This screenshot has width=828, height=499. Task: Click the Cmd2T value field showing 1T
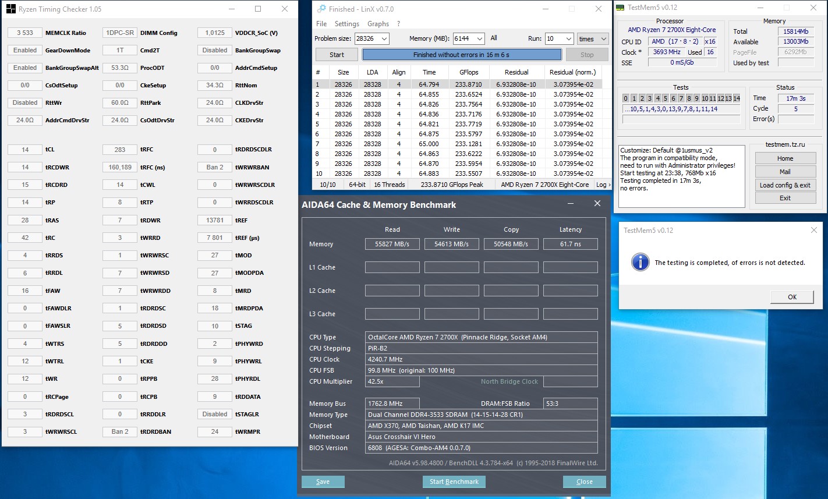coord(120,50)
